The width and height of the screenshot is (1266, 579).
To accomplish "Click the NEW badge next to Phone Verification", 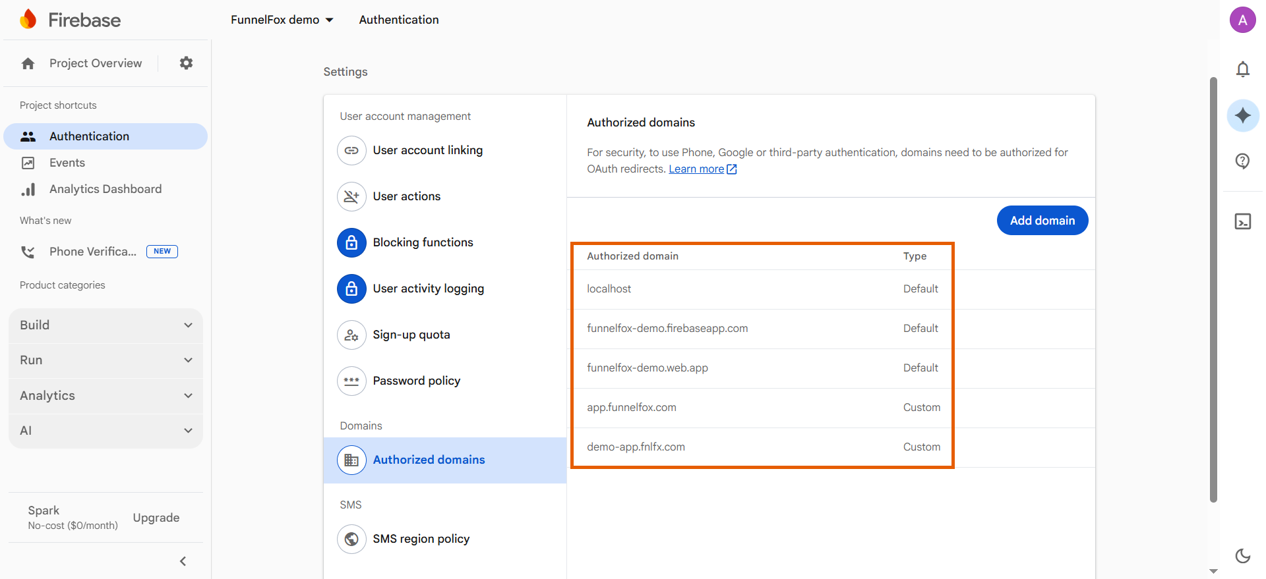I will tap(162, 252).
